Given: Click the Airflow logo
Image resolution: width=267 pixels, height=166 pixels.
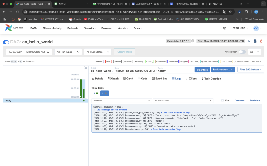Looking at the screenshot, I should click(14, 28).
